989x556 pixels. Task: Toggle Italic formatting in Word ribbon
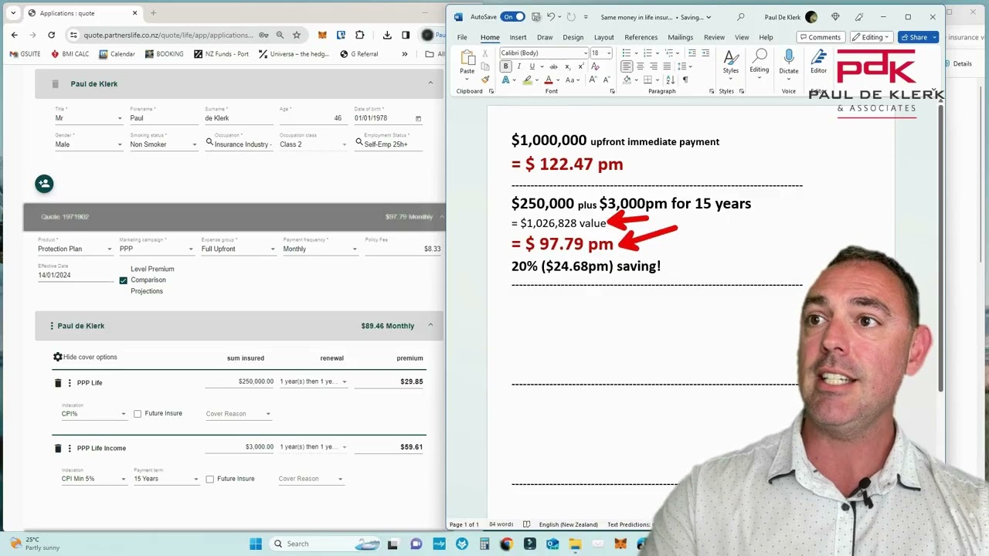(519, 66)
